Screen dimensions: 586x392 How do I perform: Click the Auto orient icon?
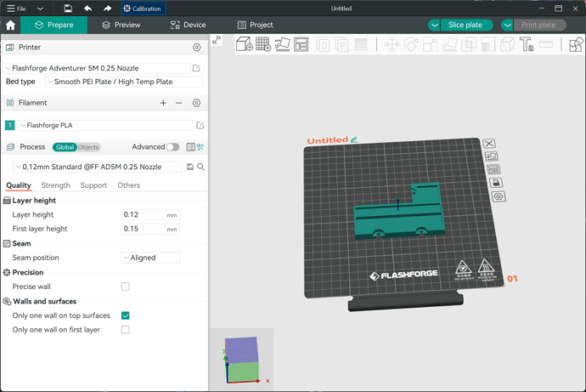coord(283,44)
